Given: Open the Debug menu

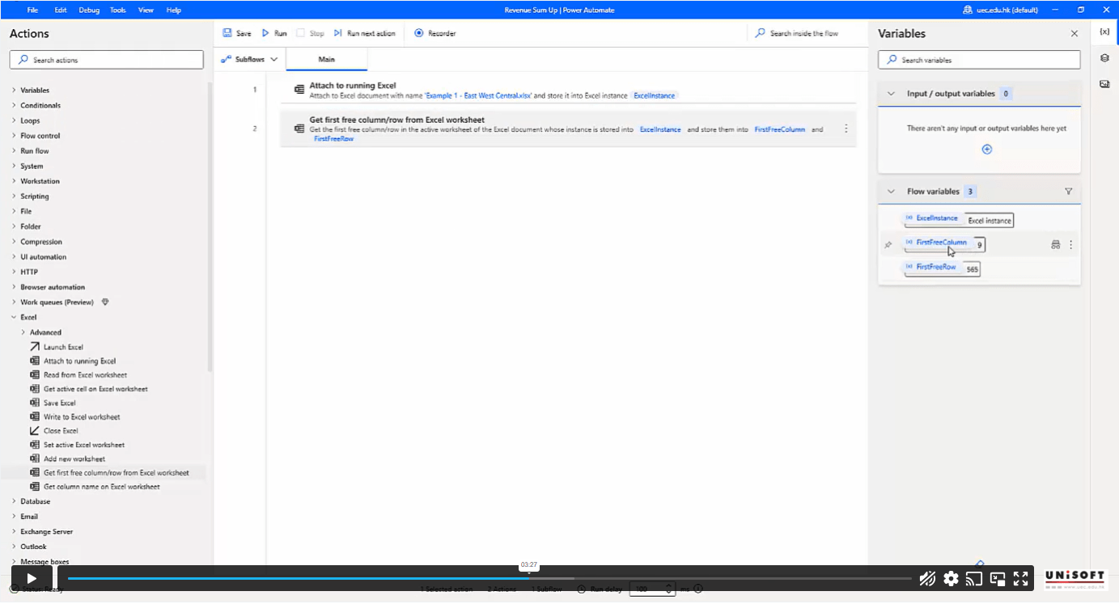Looking at the screenshot, I should click(x=89, y=10).
